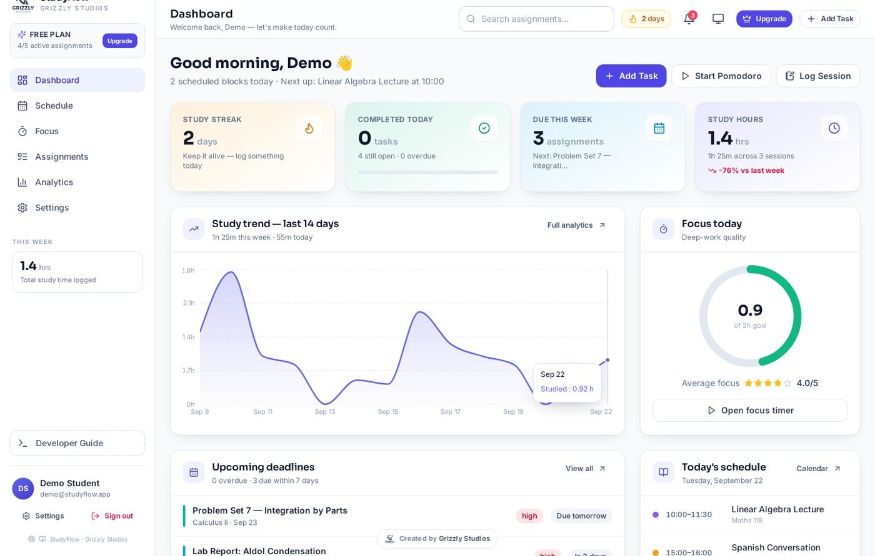Start a Pomodoro session
Screen dimensions: 875x556
[721, 76]
